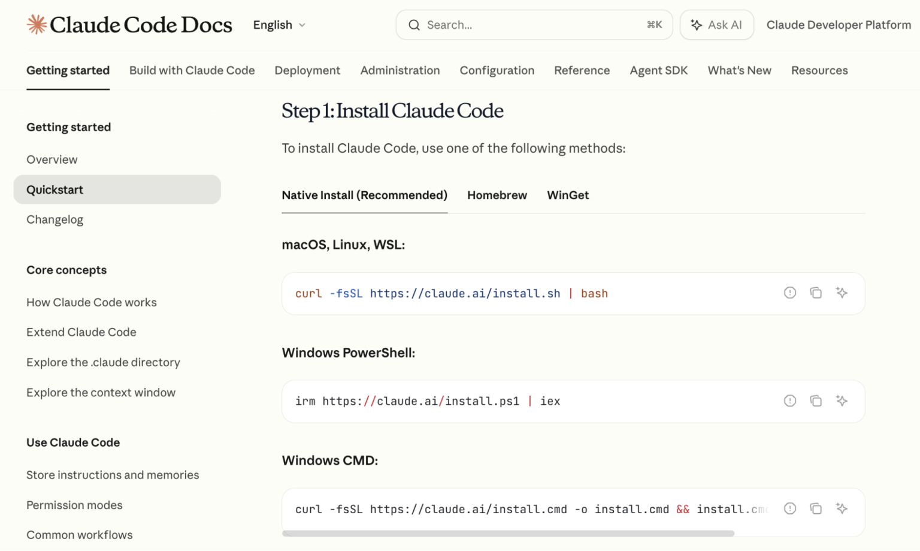This screenshot has height=551, width=920.
Task: Ask AI about the Windows CMD command
Action: tap(842, 509)
